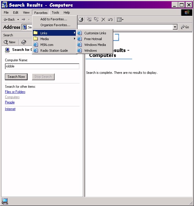Select the Links folder submenu
Viewport: 194px width, 206px height.
tap(54, 33)
